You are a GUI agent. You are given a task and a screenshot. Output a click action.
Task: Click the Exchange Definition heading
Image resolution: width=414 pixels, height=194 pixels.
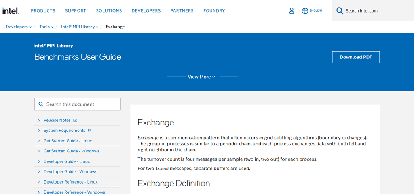174,183
